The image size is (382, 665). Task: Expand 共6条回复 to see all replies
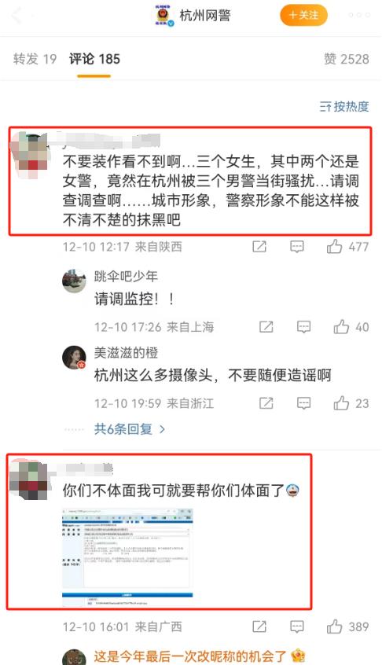click(x=130, y=428)
